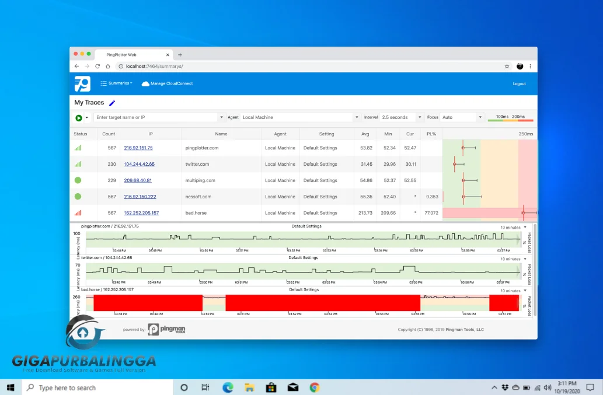This screenshot has width=603, height=395.
Task: Click the Pingman Tools logo in the footer
Action: coord(166,329)
